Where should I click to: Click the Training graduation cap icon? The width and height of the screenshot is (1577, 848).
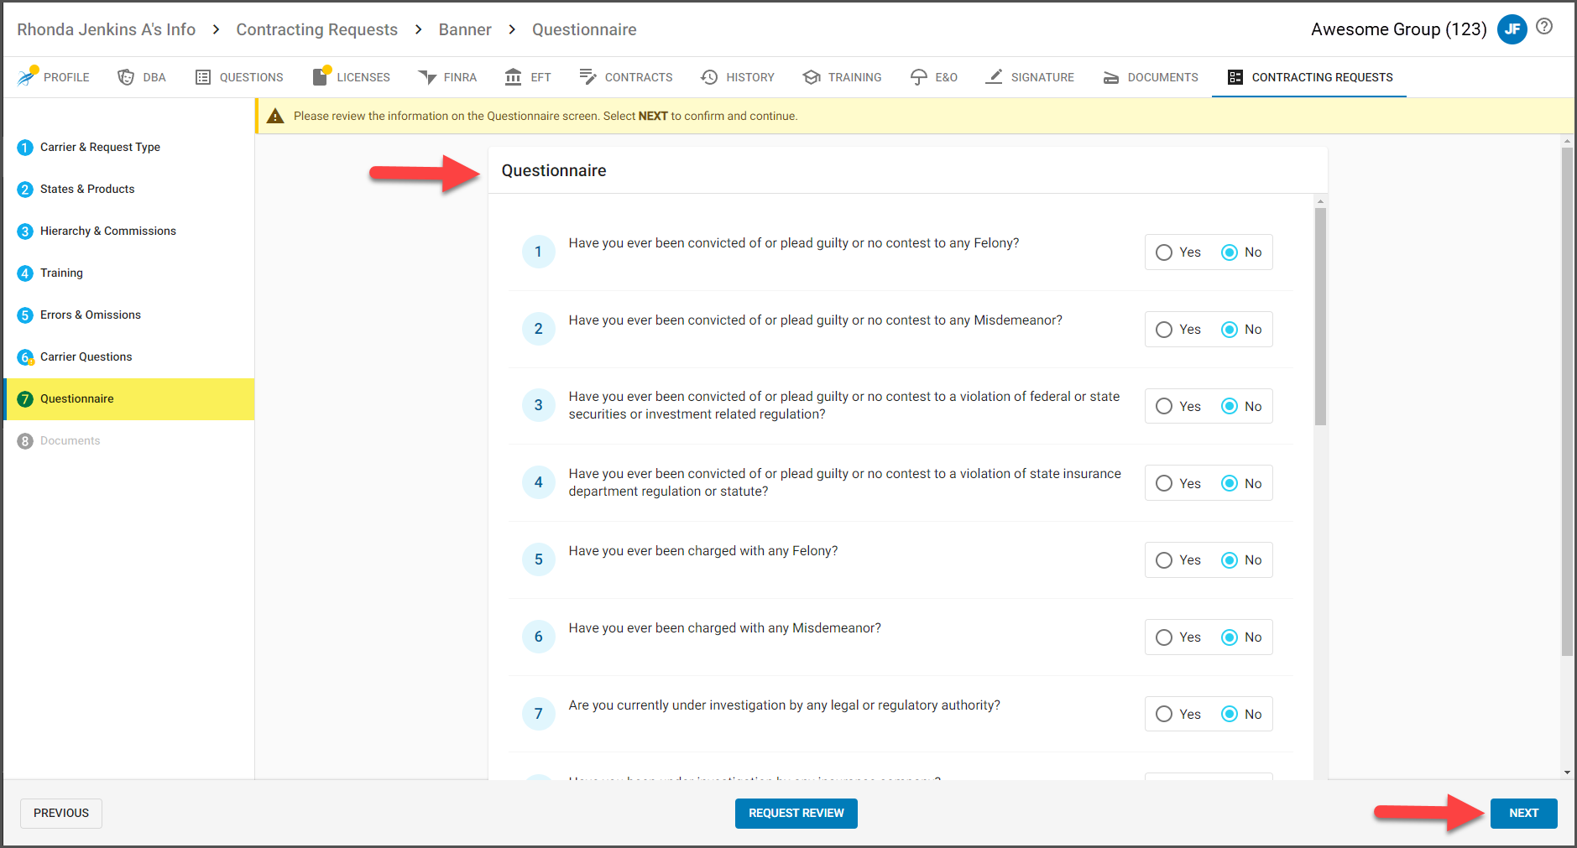812,77
